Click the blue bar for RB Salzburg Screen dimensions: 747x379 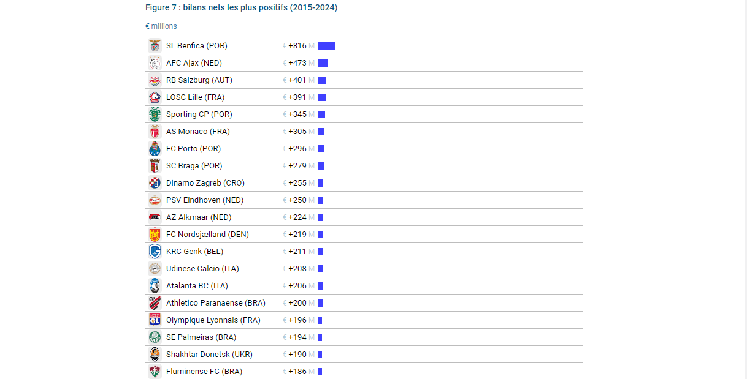tap(322, 80)
